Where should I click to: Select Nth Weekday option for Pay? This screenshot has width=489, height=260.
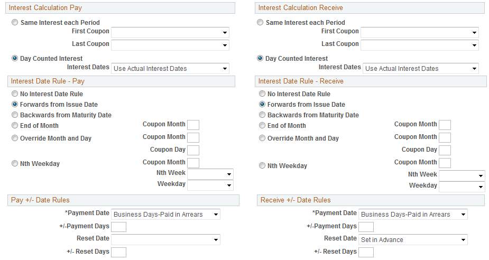(15, 164)
